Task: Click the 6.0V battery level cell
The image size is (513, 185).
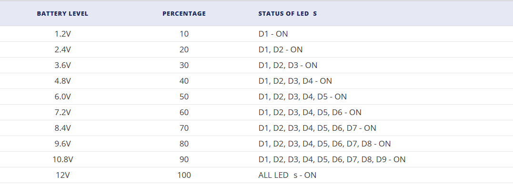Action: [62, 97]
